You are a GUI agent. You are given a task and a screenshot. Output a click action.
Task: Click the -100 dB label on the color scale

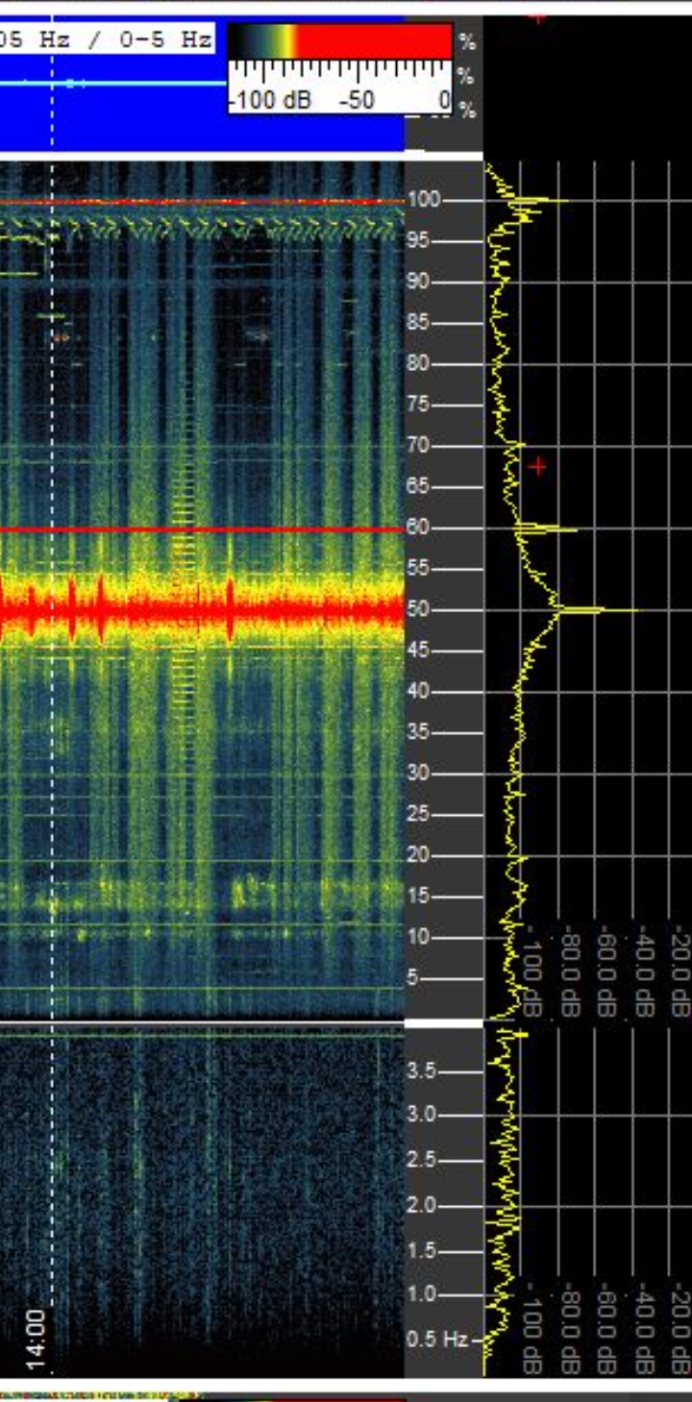click(270, 100)
